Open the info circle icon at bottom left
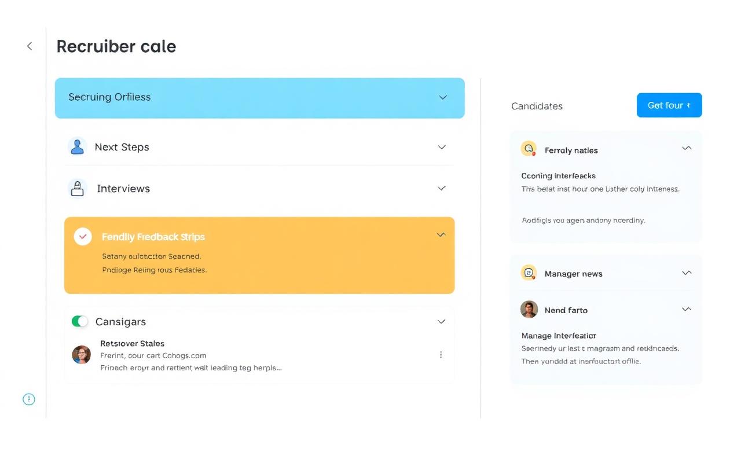 [x=29, y=399]
